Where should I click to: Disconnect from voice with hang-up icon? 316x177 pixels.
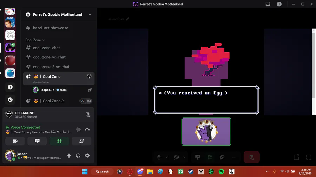[87, 130]
